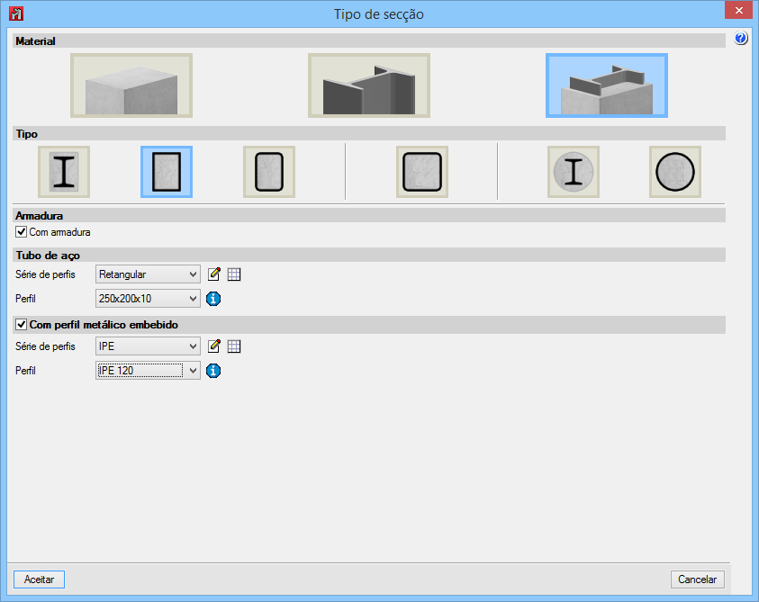The width and height of the screenshot is (759, 602).
Task: Choose the encased I-section in square concrete type
Action: tap(64, 172)
